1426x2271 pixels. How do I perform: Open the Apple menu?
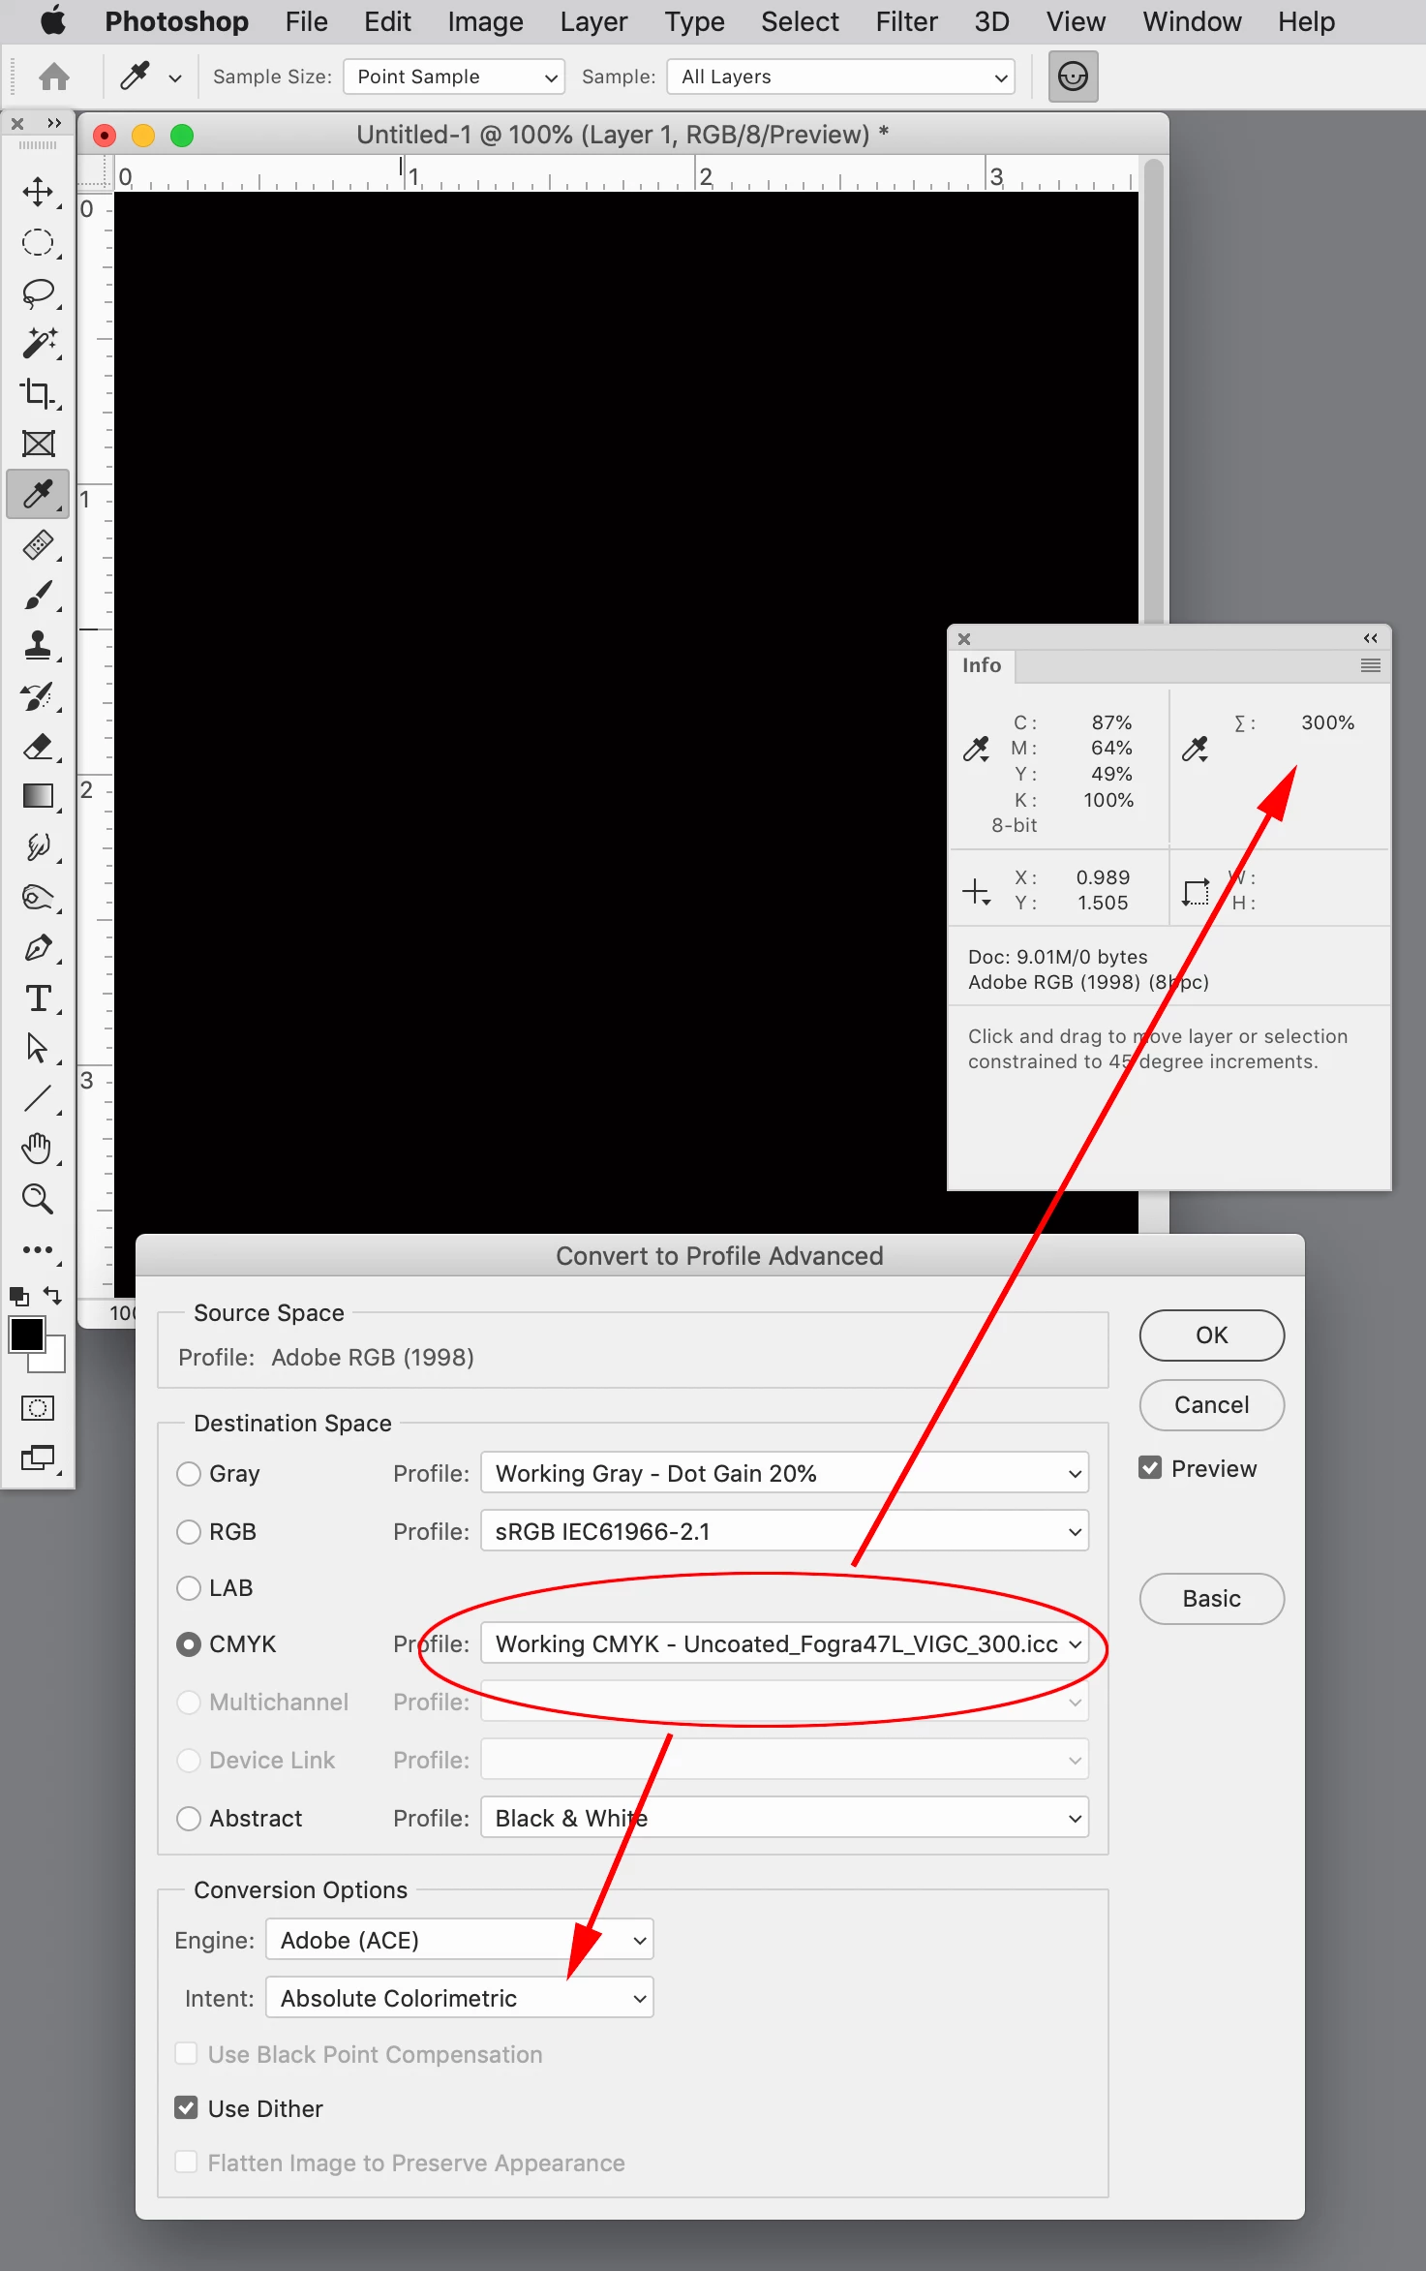point(53,20)
